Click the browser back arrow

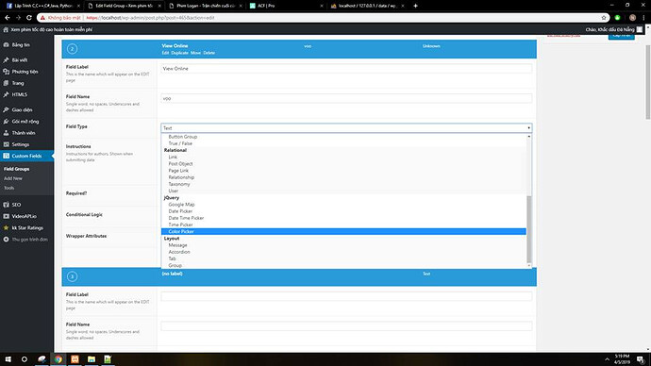coord(7,18)
